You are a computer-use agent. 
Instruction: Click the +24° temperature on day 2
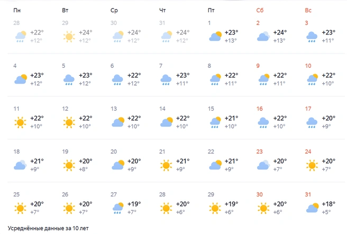pos(280,33)
